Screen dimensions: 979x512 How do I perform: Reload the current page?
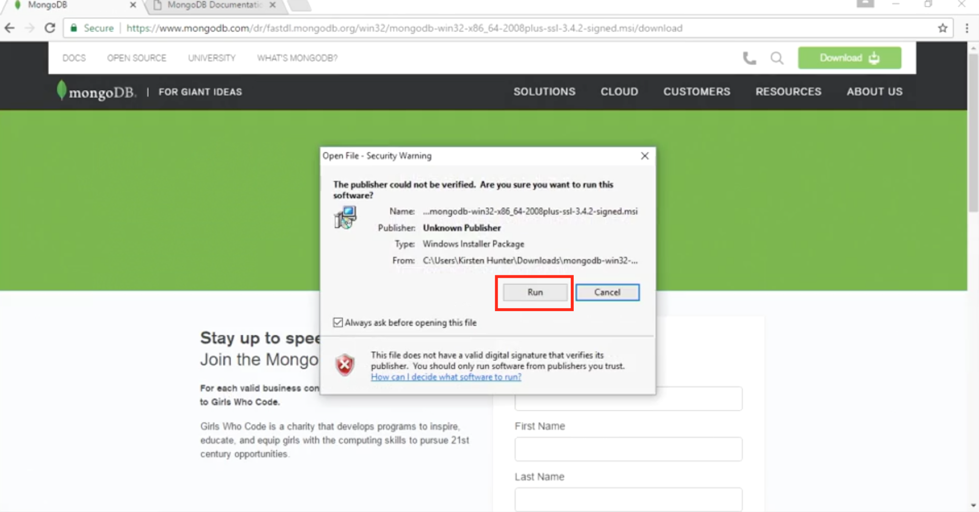[x=50, y=28]
